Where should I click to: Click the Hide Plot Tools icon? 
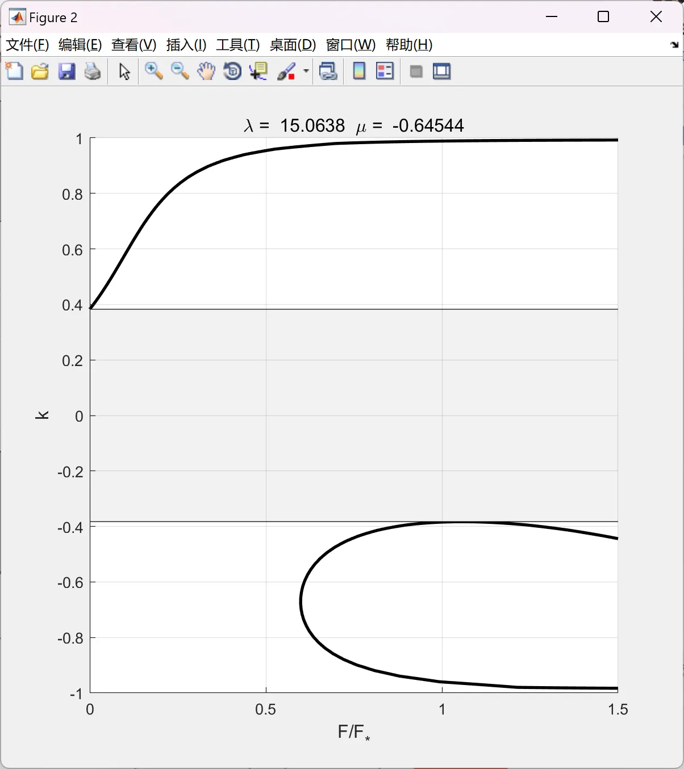point(416,72)
